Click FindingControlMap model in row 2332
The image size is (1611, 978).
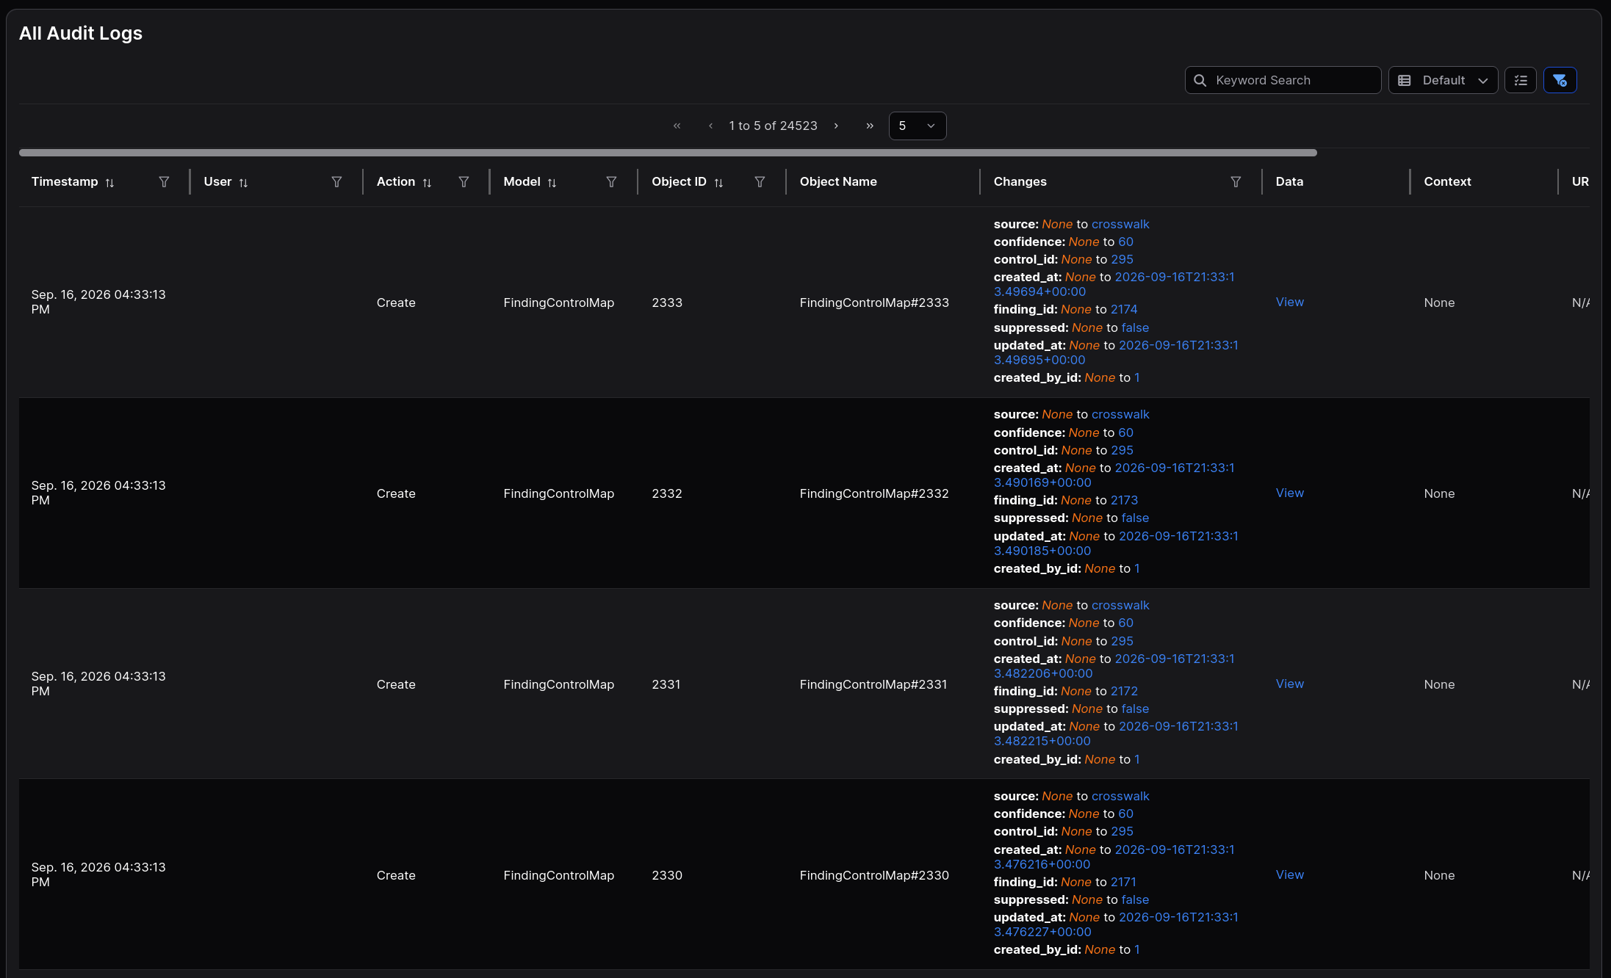(558, 493)
